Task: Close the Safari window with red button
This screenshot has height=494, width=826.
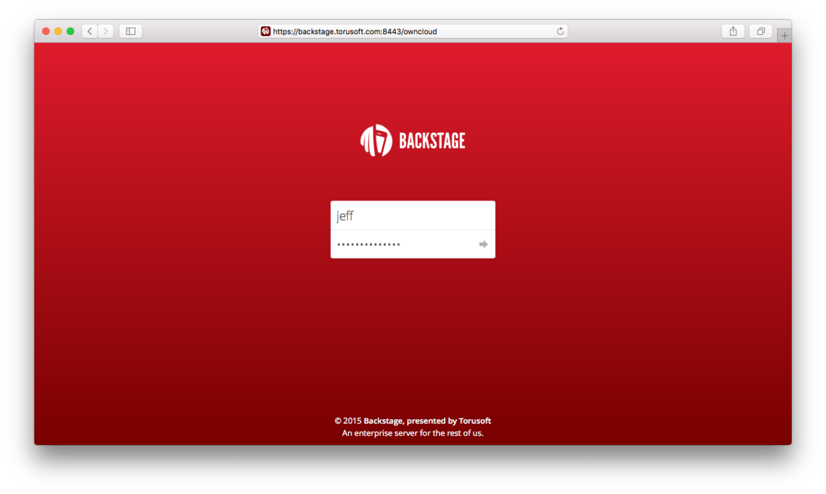Action: (x=46, y=31)
